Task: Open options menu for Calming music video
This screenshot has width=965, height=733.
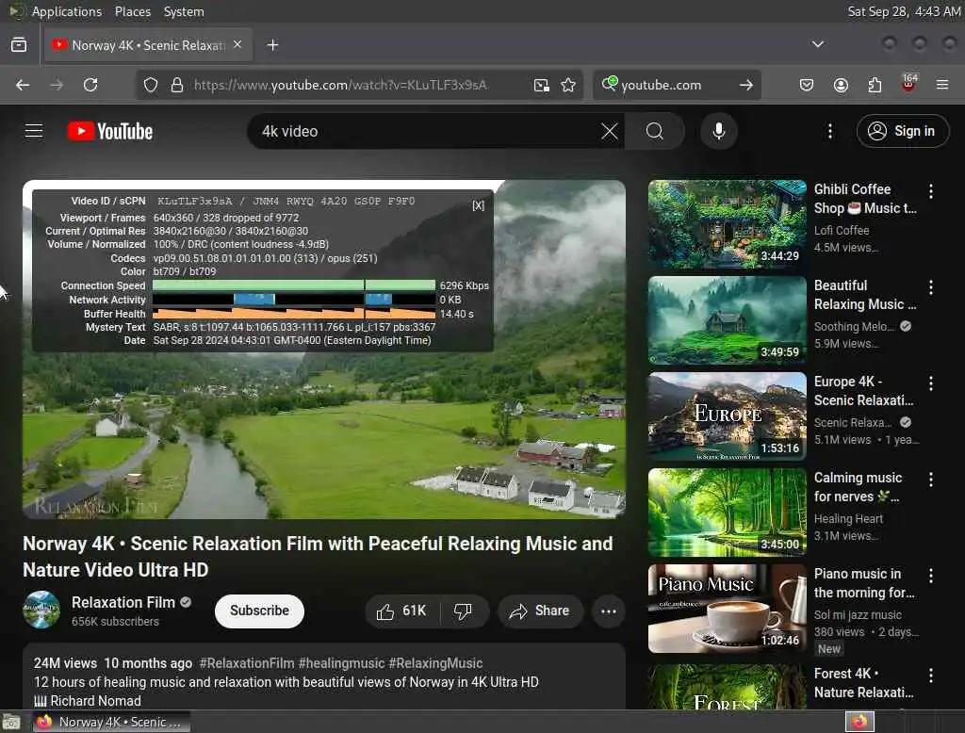Action: (x=930, y=480)
